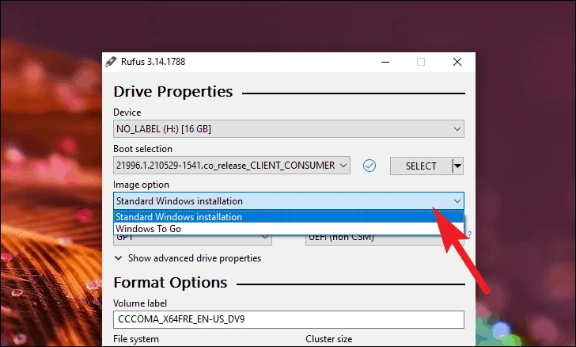Click the Drive Properties heading
Viewport: 576px width, 347px height.
[x=173, y=91]
